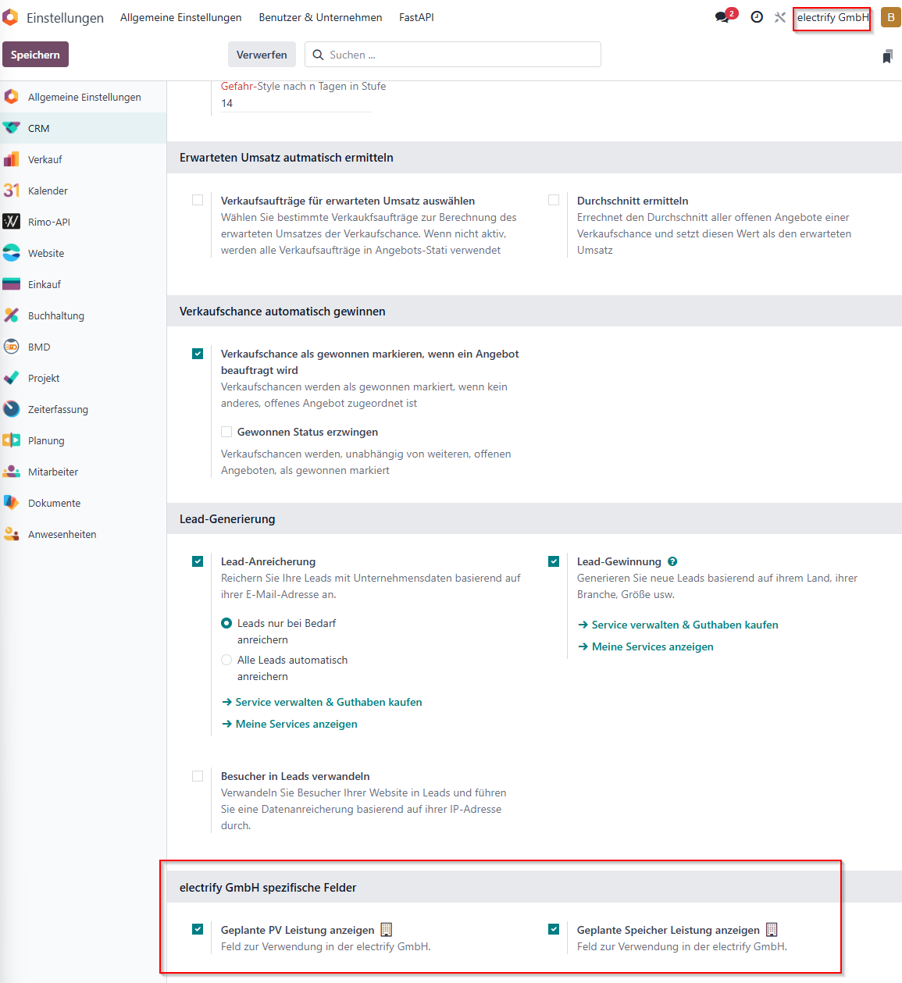Open Meine Services anzeigen under Lead-Gewinnung
The image size is (902, 983).
coord(645,646)
